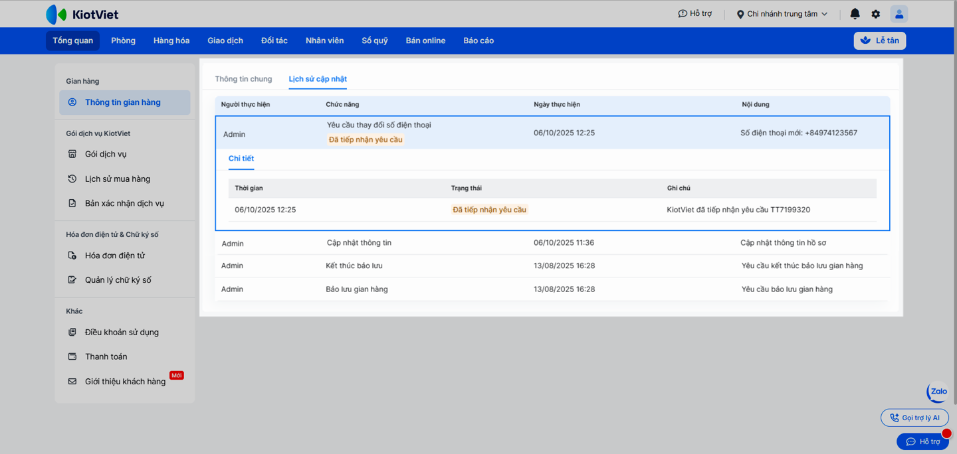
Task: Click the Hóa đơn điện tử icon
Action: pyautogui.click(x=72, y=256)
